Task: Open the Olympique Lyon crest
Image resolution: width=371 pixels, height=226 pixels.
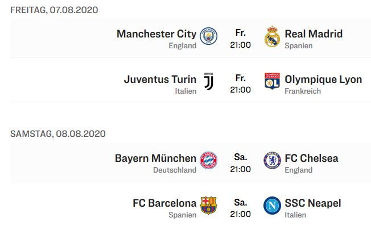Action: click(272, 81)
